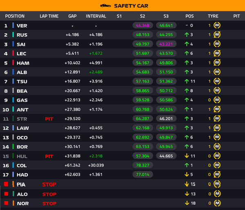
Task: Click the LAP TIME column header
Action: click(x=49, y=16)
